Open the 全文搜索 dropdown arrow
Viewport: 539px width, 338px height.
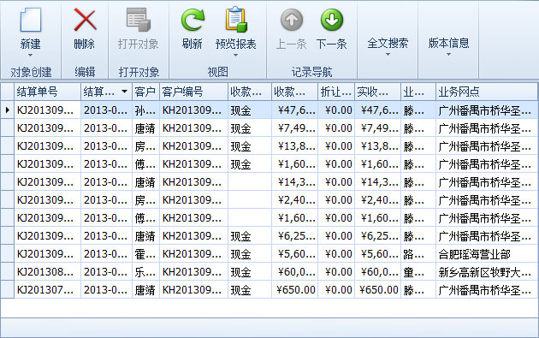388,54
